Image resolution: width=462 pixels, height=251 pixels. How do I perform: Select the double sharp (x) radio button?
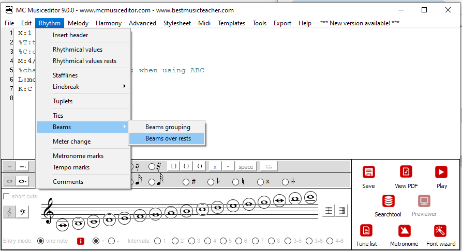(x=260, y=182)
